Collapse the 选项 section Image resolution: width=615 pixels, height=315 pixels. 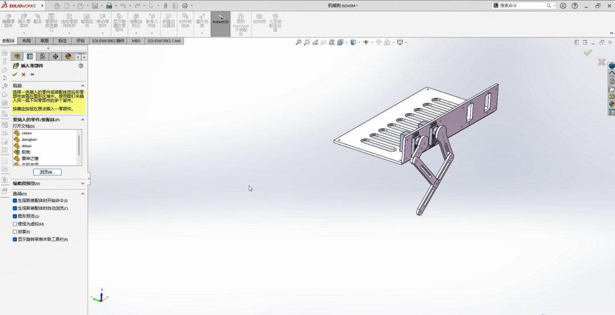point(83,193)
